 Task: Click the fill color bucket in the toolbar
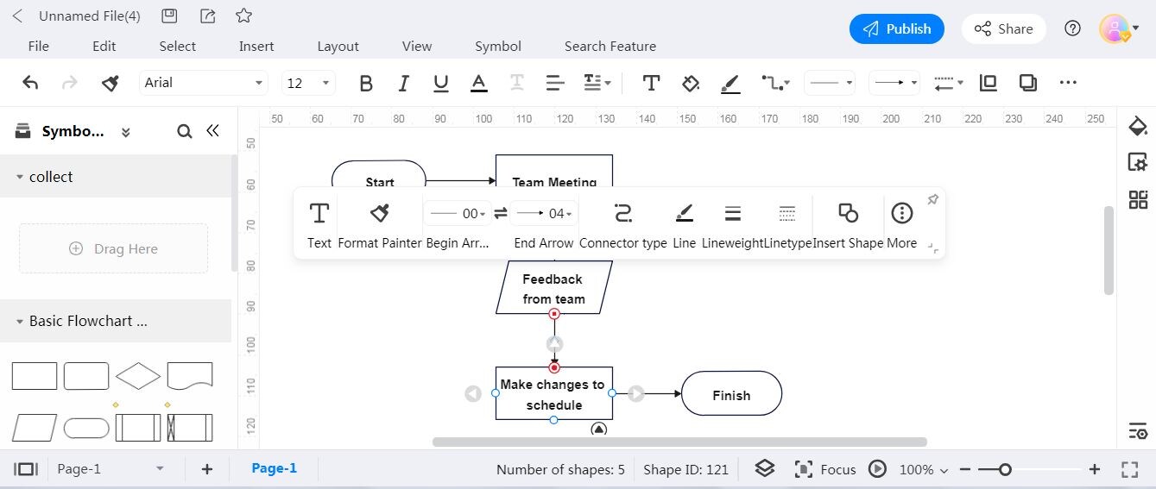pos(691,83)
